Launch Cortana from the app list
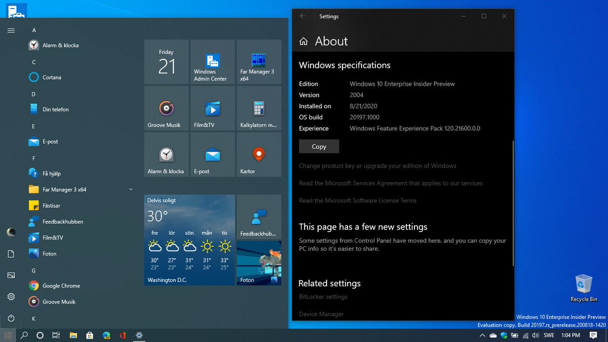Image resolution: width=608 pixels, height=342 pixels. pyautogui.click(x=81, y=77)
